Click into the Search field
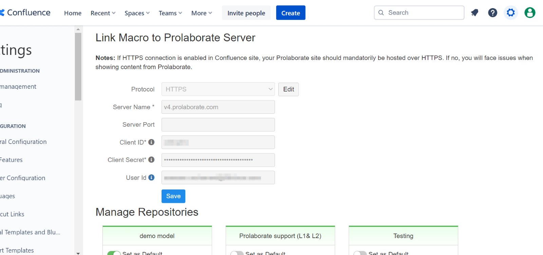 pyautogui.click(x=419, y=13)
